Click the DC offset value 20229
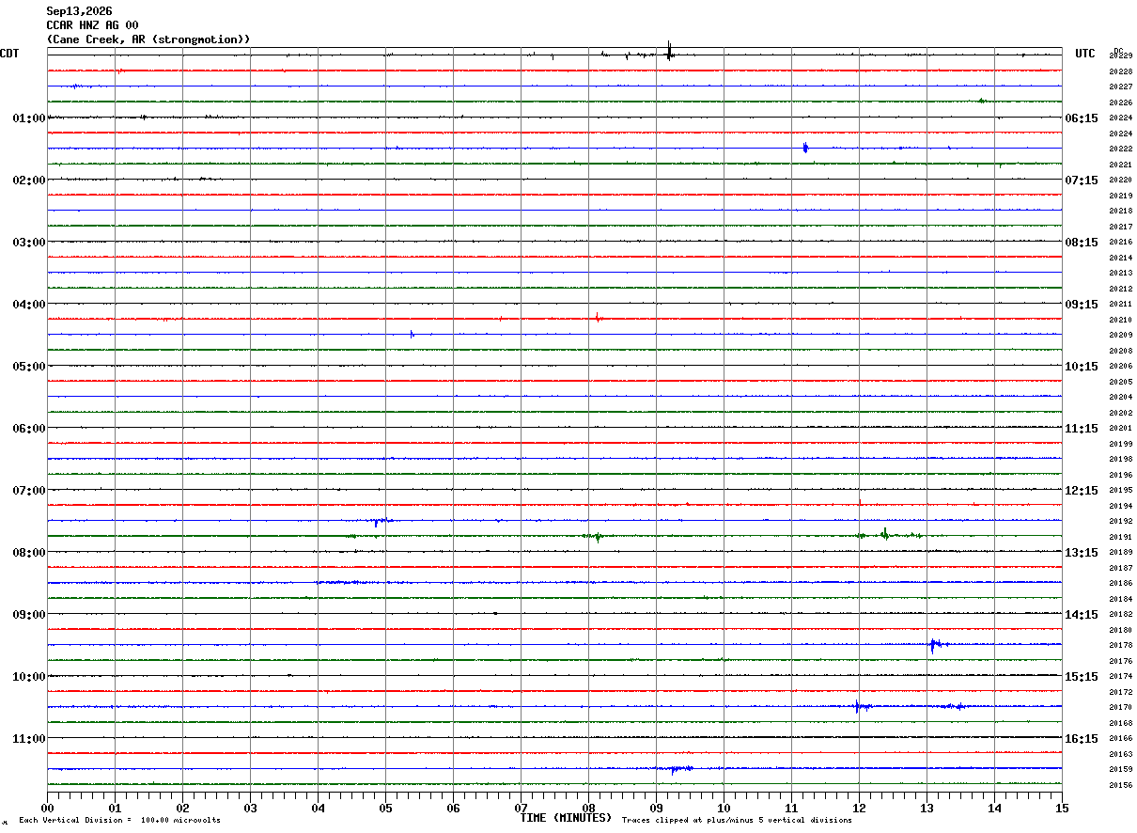The width and height of the screenshot is (1137, 833). tap(1120, 56)
